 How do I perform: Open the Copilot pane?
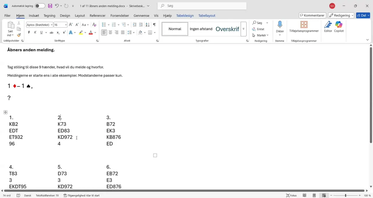click(339, 27)
